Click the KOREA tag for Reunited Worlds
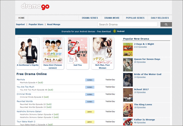The width and height of the screenshot is (183, 126). coord(90,102)
